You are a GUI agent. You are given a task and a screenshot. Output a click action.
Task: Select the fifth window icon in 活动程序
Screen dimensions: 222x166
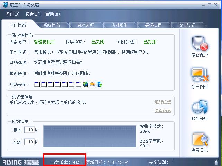tap(65, 84)
